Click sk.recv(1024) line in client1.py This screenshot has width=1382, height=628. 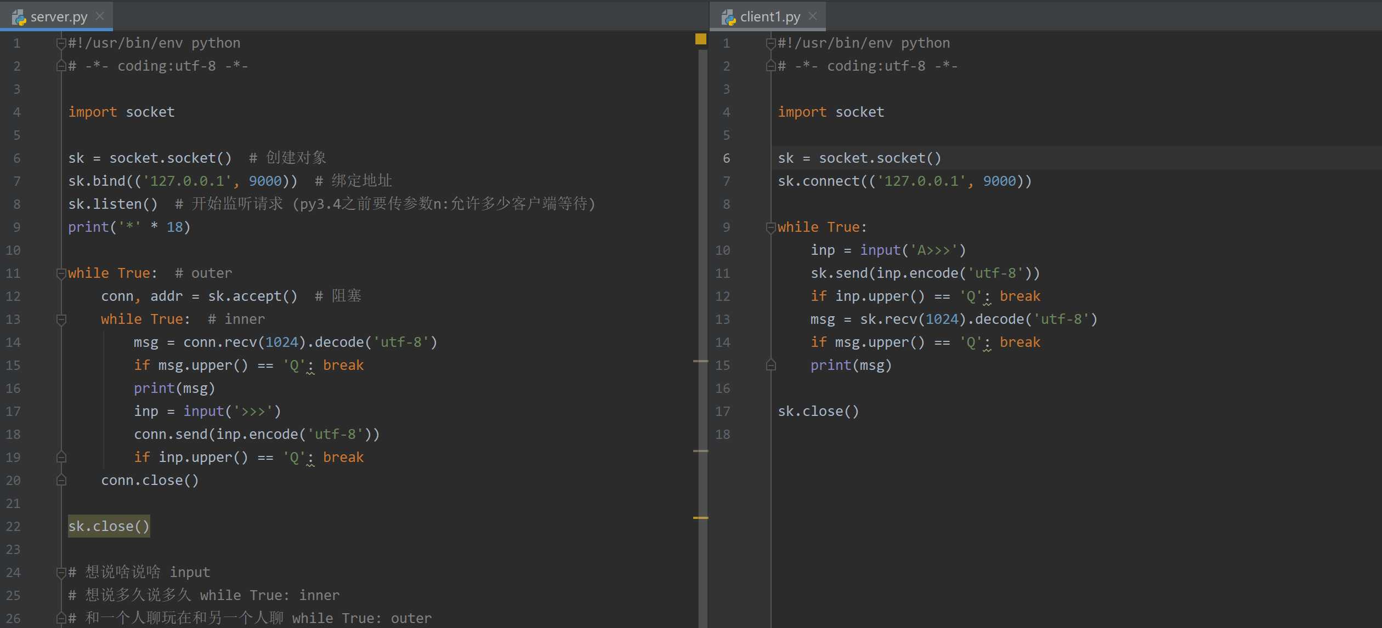pos(954,319)
